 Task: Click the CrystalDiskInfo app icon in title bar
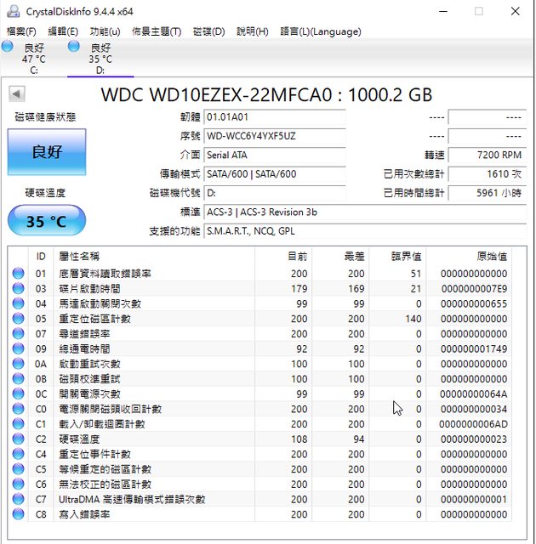pyautogui.click(x=14, y=11)
